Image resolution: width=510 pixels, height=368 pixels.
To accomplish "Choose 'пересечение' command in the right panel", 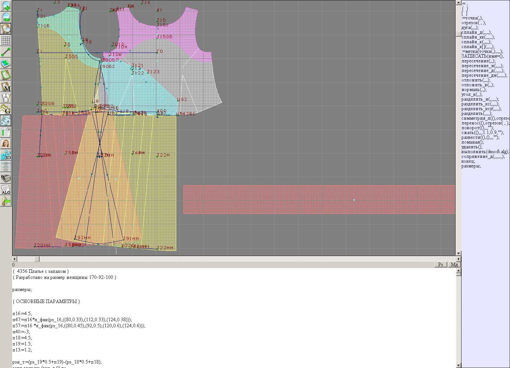I will (x=478, y=61).
